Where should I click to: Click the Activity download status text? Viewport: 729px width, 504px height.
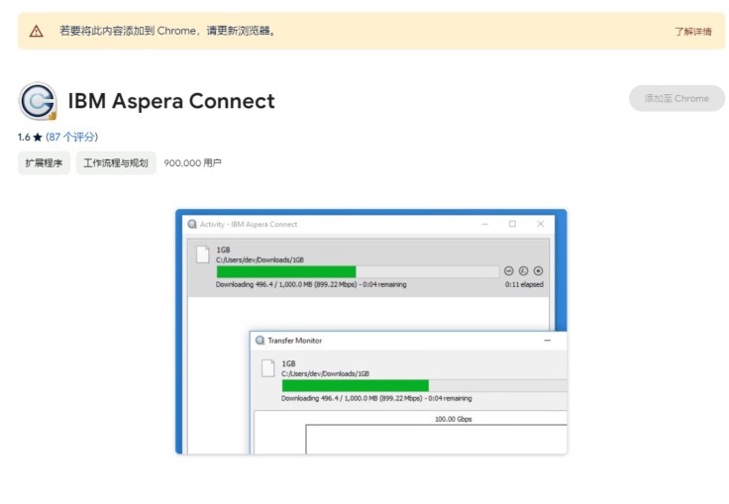click(x=311, y=284)
